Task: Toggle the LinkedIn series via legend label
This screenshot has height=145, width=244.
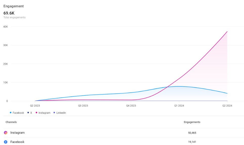Action: tap(61, 113)
